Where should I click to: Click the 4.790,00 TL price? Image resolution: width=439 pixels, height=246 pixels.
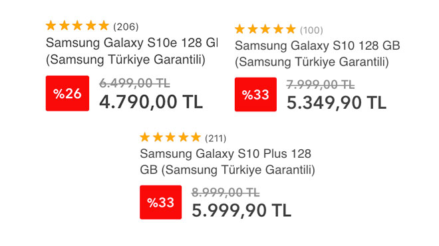point(151,101)
